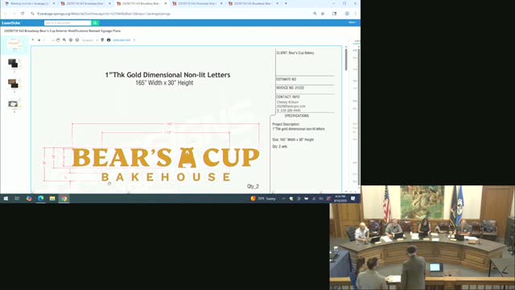The image size is (515, 290).
Task: Click the print icon in viewer toolbar
Action: tap(109, 40)
